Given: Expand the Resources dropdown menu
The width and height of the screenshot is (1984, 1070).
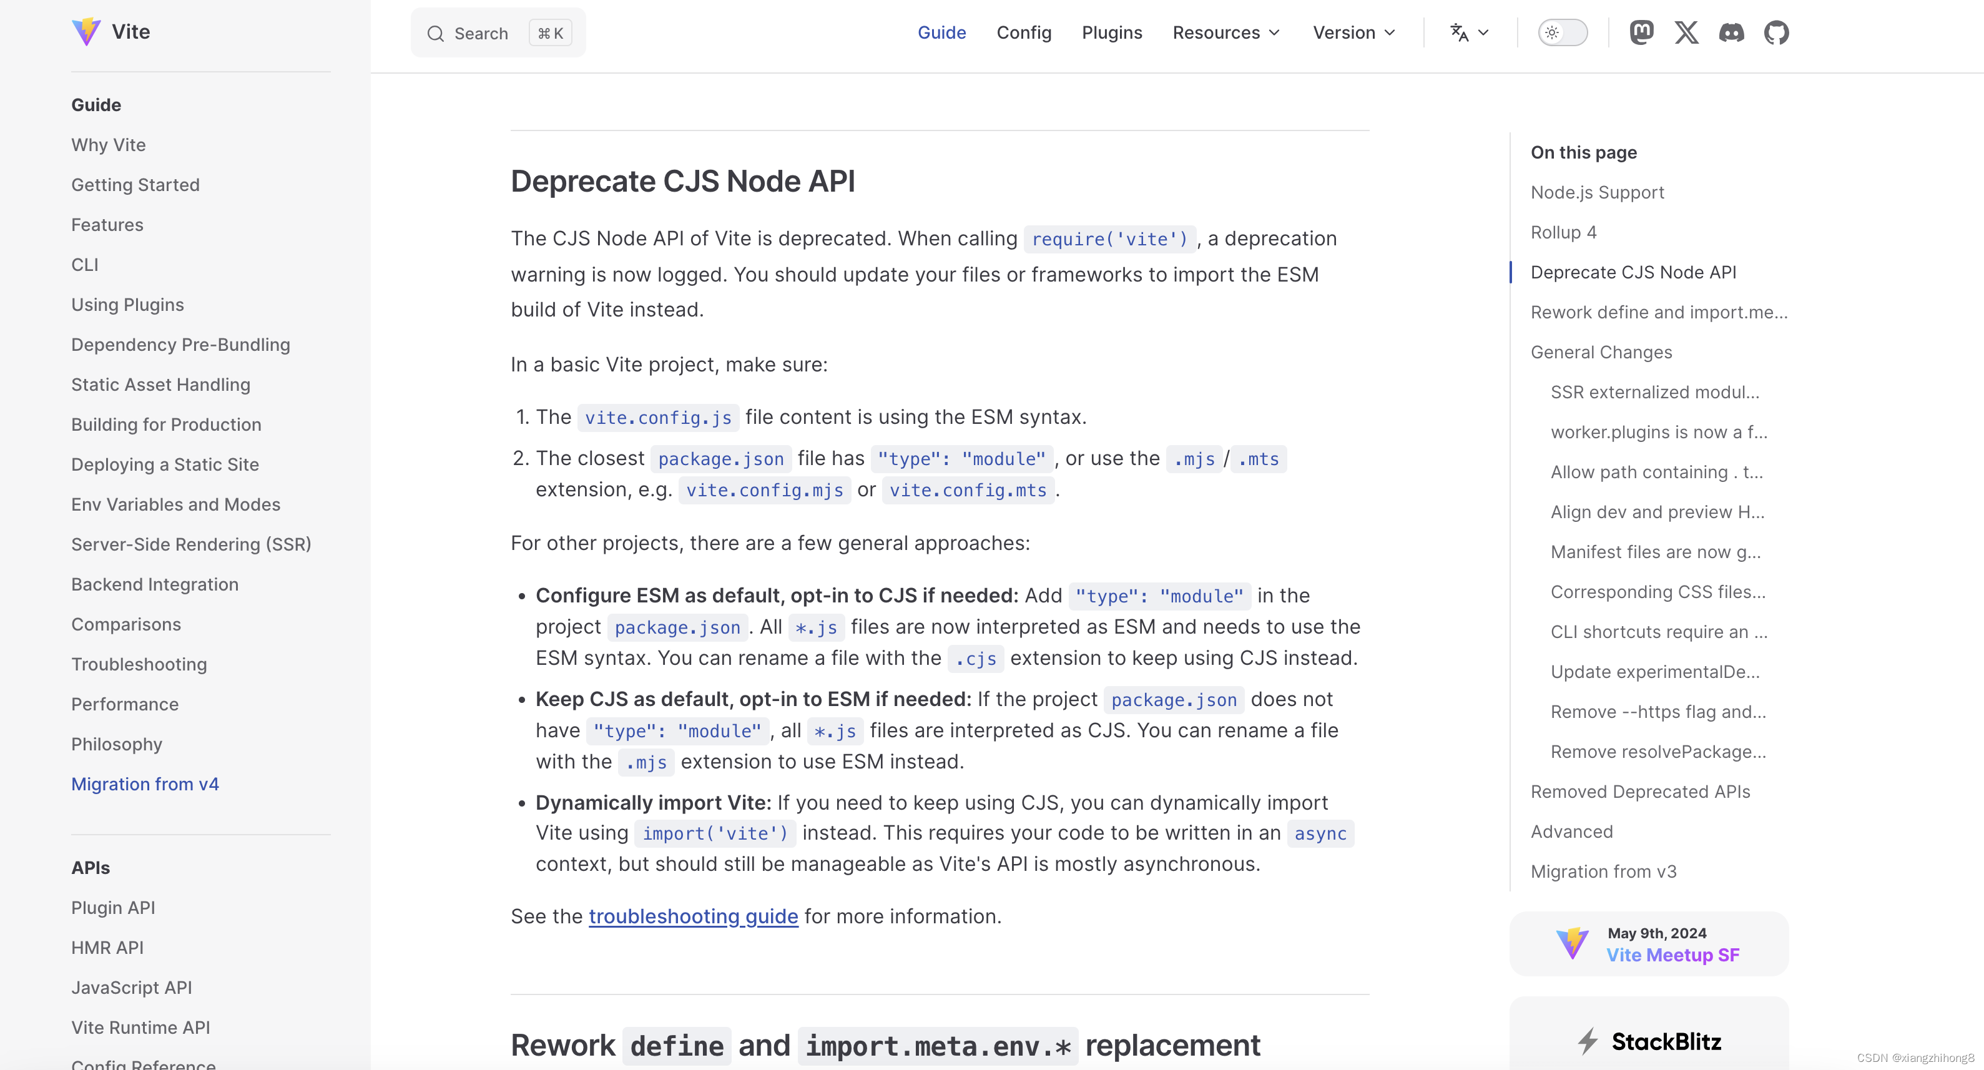Looking at the screenshot, I should point(1227,32).
